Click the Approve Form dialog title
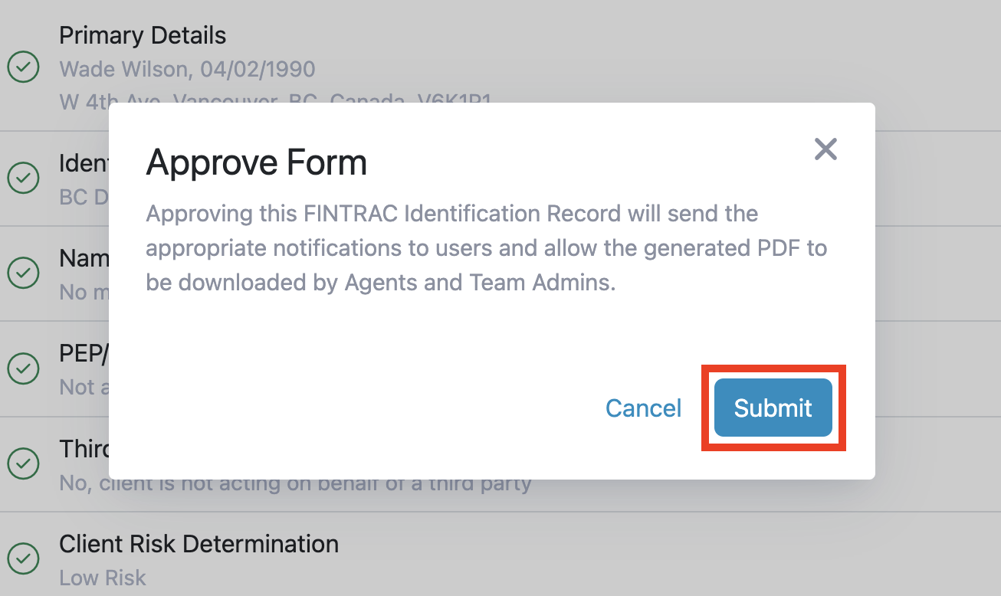The width and height of the screenshot is (1001, 596). pos(257,162)
